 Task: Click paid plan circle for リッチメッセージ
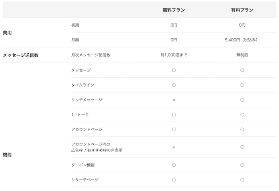click(x=242, y=100)
